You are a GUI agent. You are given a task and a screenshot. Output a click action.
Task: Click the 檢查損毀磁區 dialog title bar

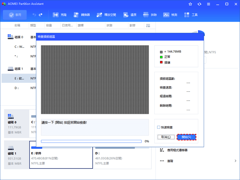120,37
